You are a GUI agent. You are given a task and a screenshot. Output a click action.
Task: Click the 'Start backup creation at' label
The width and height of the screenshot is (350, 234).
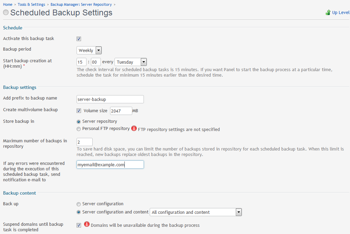[x=27, y=63]
